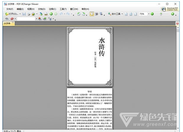Open the 文档(D) menu
This screenshot has height=132, width=183.
(42, 9)
